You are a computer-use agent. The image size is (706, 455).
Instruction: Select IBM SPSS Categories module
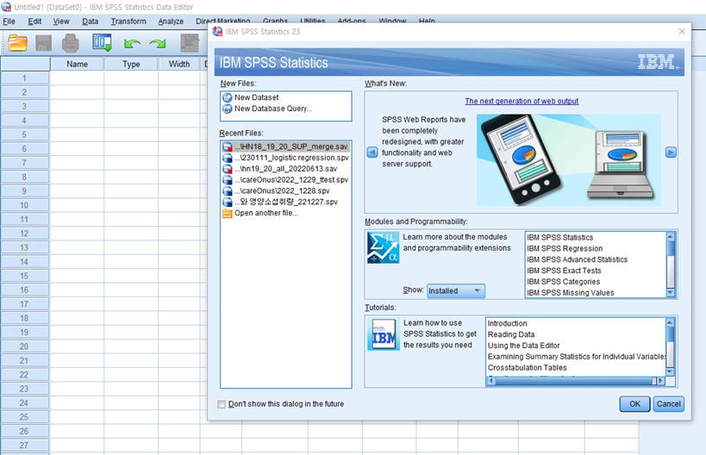[563, 282]
